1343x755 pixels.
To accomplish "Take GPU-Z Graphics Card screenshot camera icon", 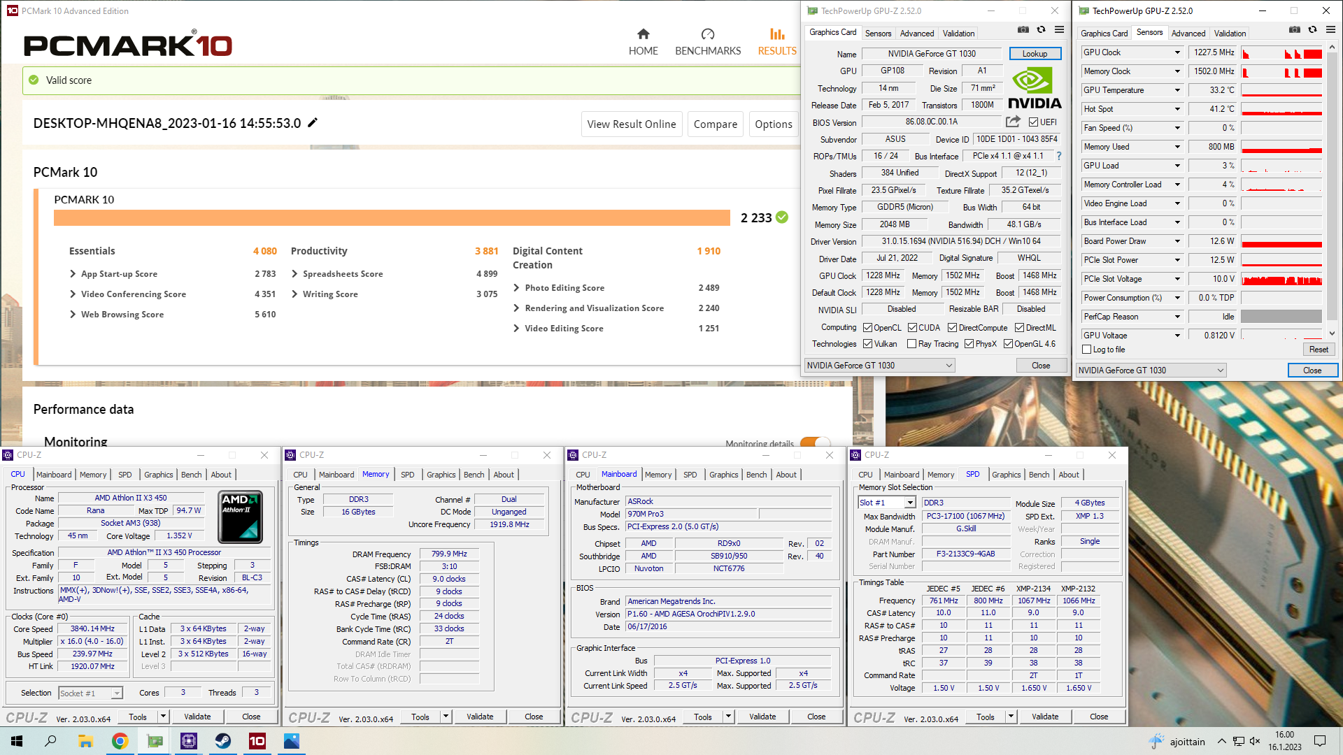I will point(1023,30).
